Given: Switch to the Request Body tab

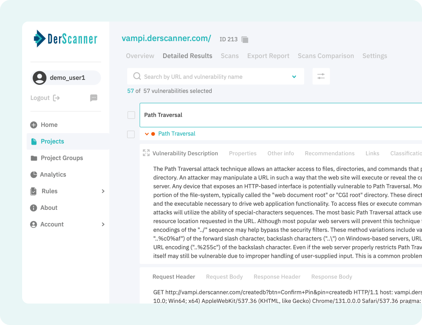Looking at the screenshot, I should [x=224, y=277].
